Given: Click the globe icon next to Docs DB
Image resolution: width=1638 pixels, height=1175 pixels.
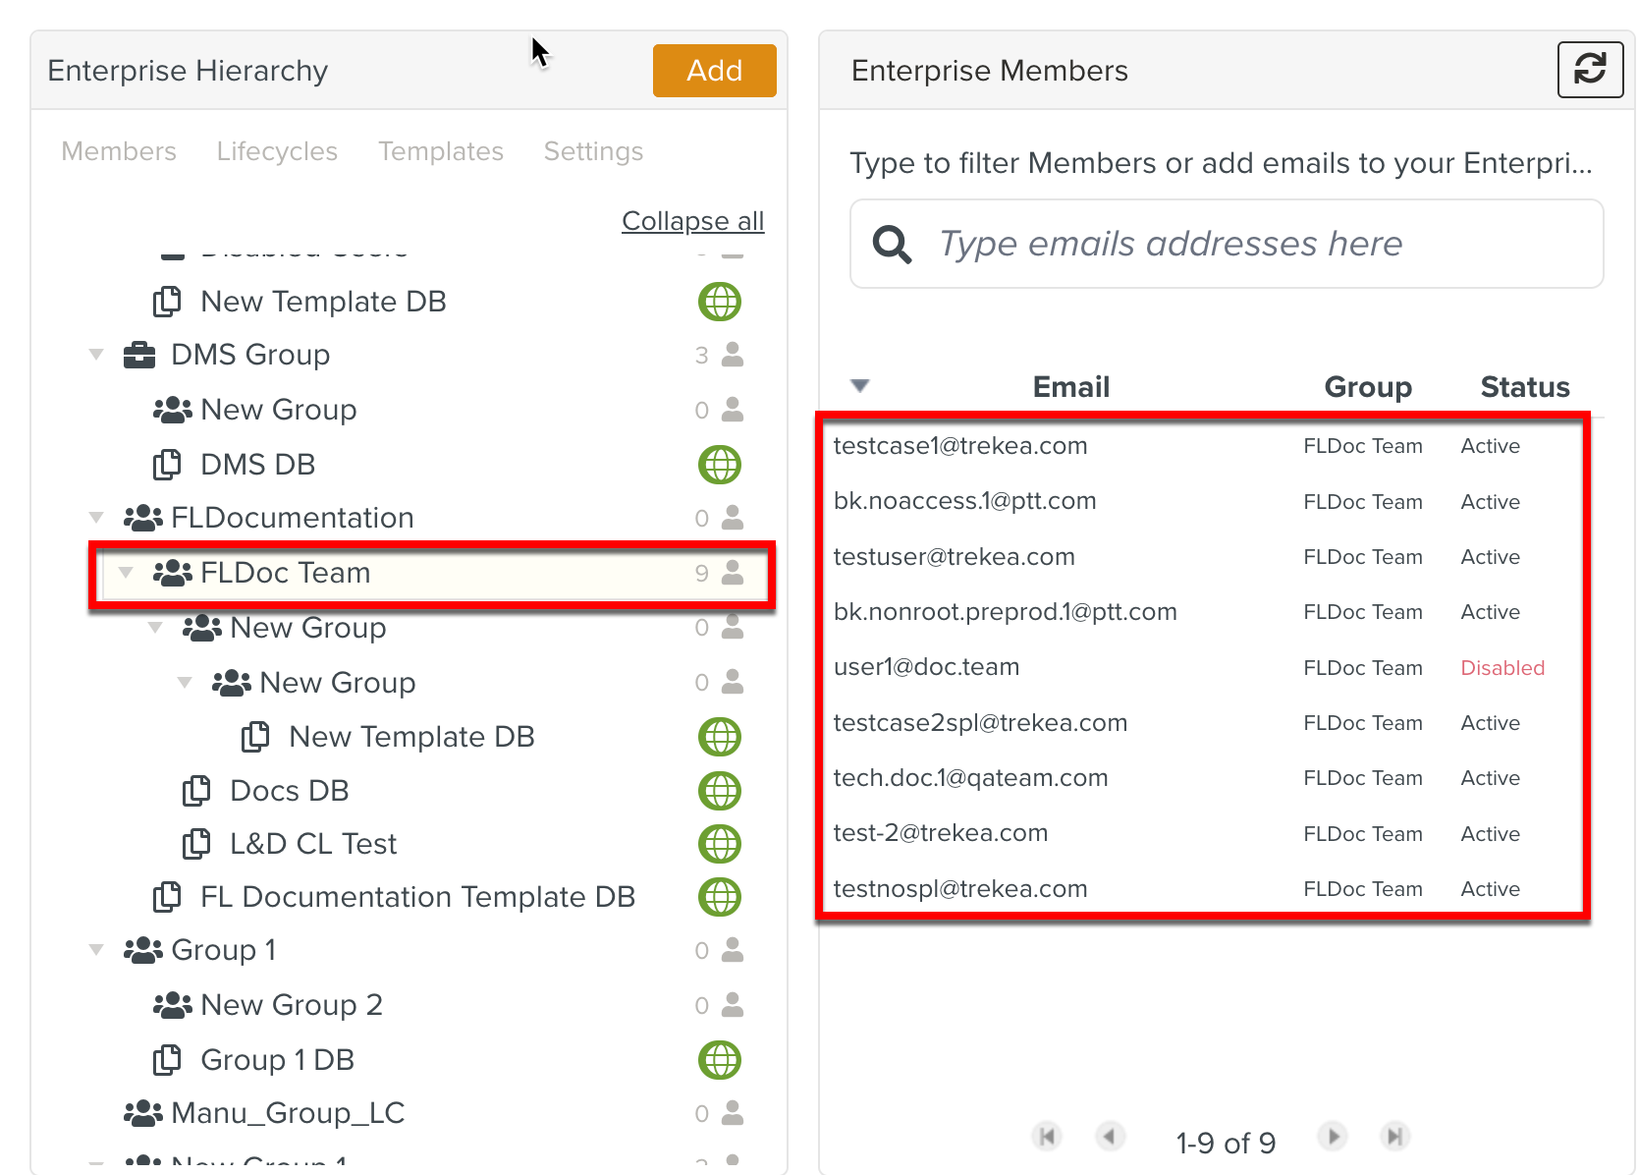Looking at the screenshot, I should (720, 791).
